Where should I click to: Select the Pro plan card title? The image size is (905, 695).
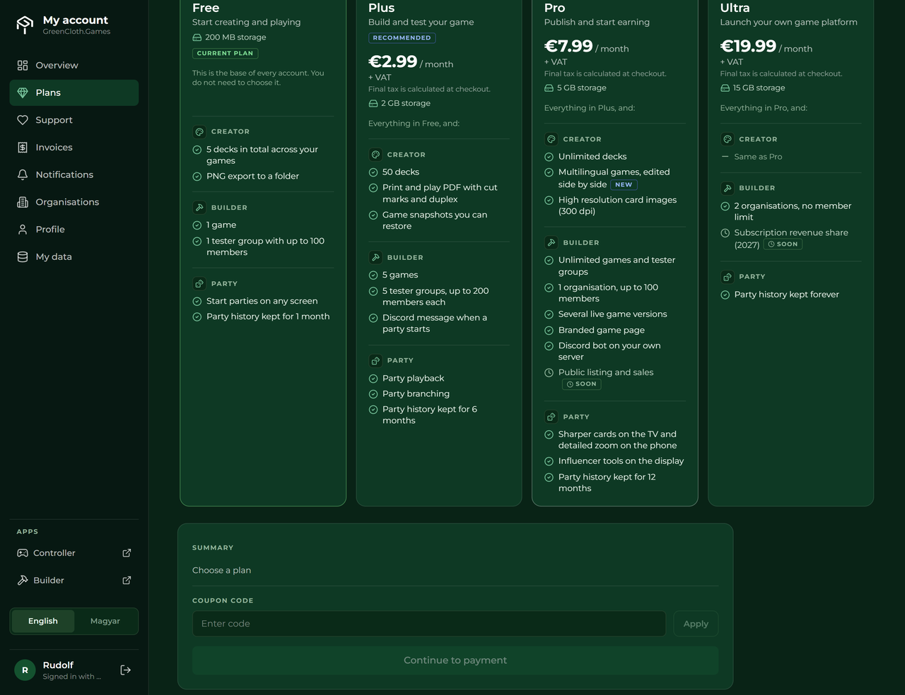tap(555, 8)
